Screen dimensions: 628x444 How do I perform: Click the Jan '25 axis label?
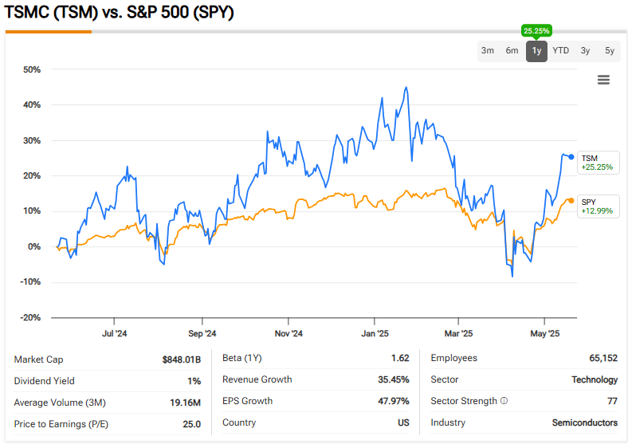click(375, 333)
